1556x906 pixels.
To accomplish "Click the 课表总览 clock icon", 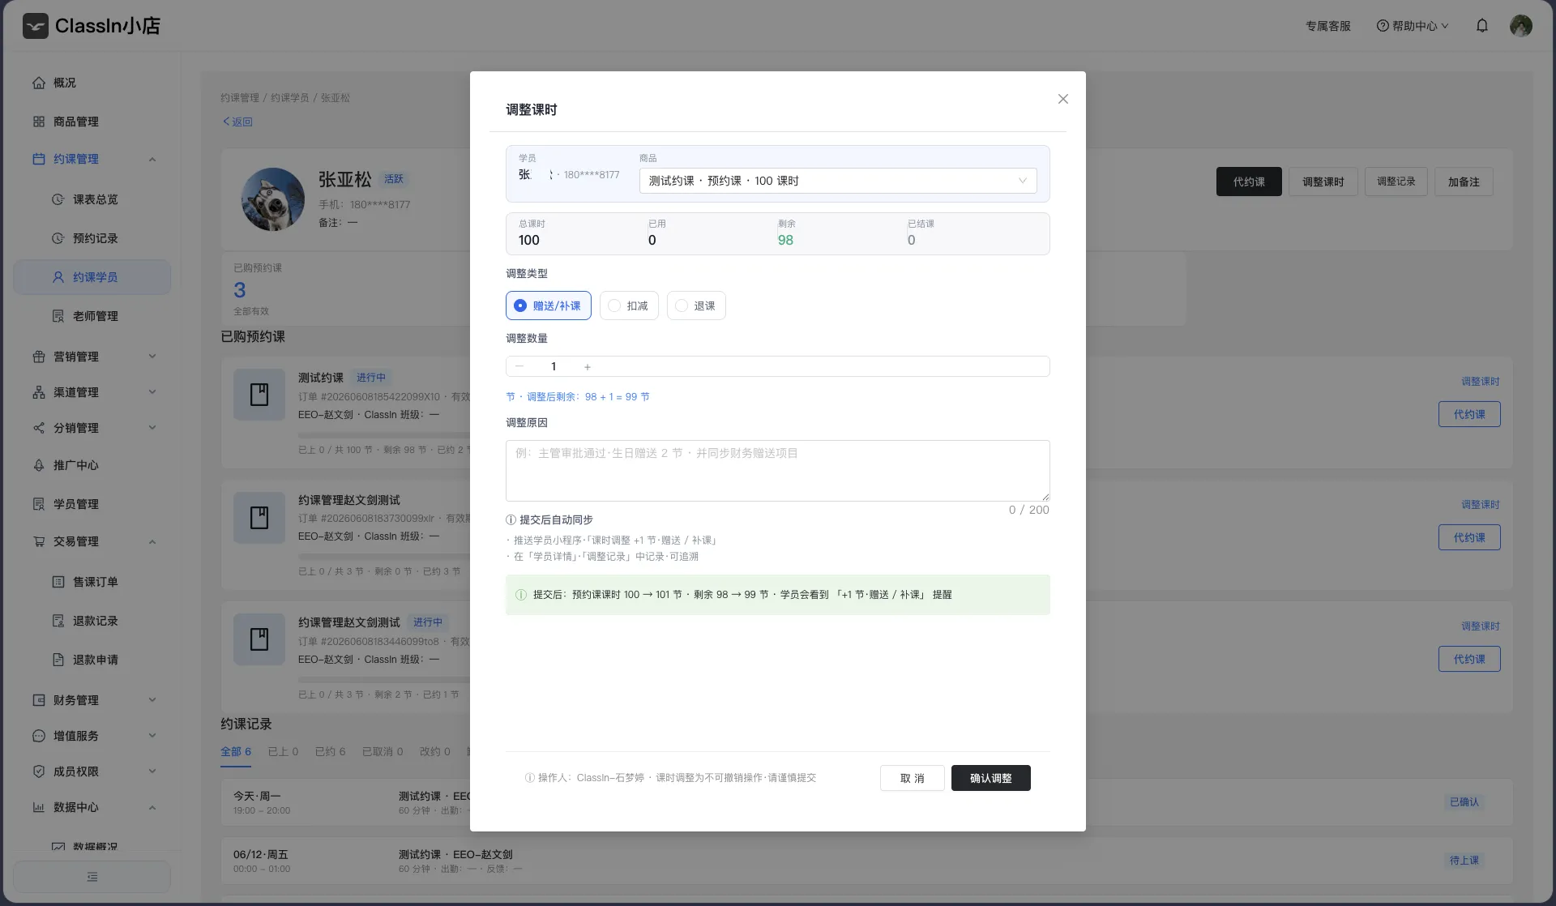I will pos(58,199).
